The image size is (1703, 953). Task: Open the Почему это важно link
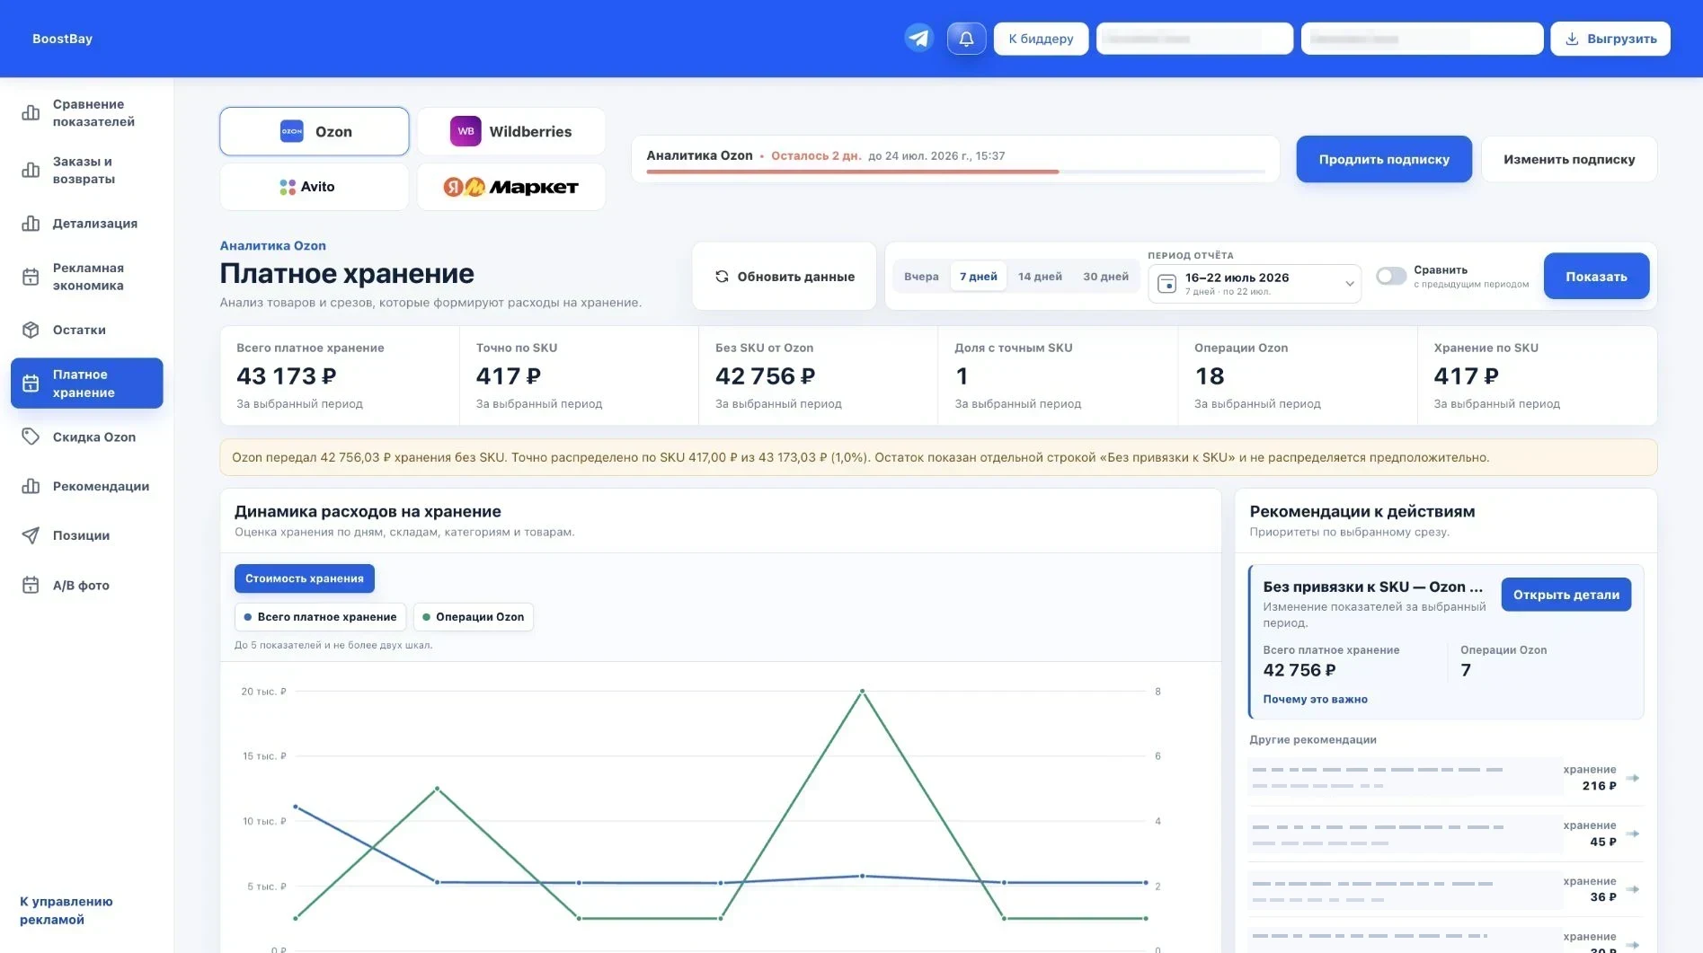1315,699
